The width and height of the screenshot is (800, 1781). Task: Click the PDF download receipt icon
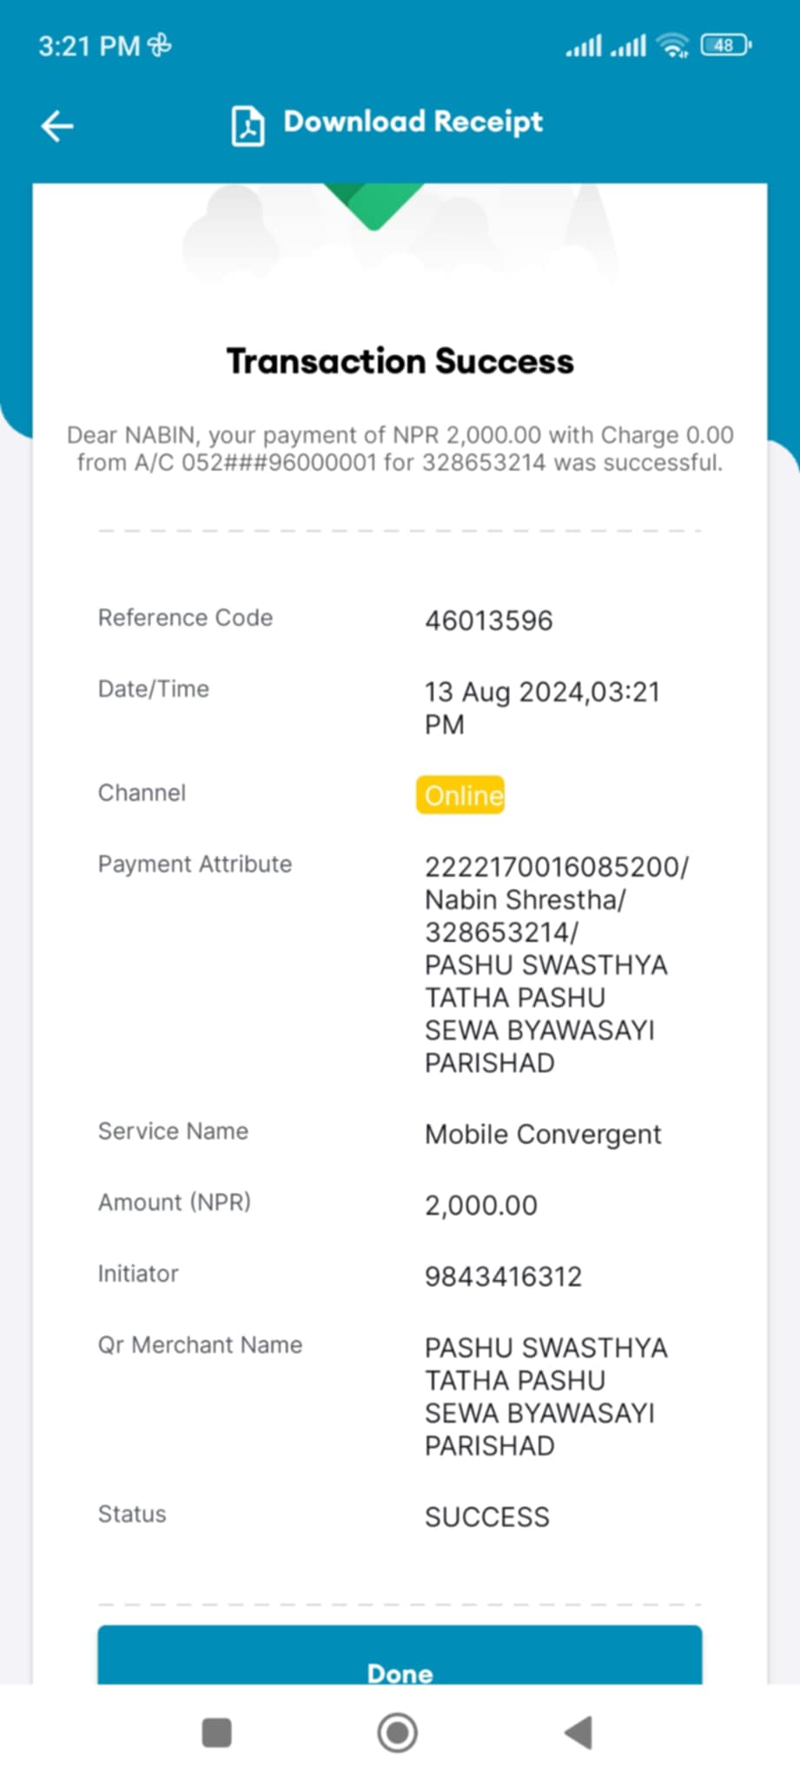click(248, 126)
